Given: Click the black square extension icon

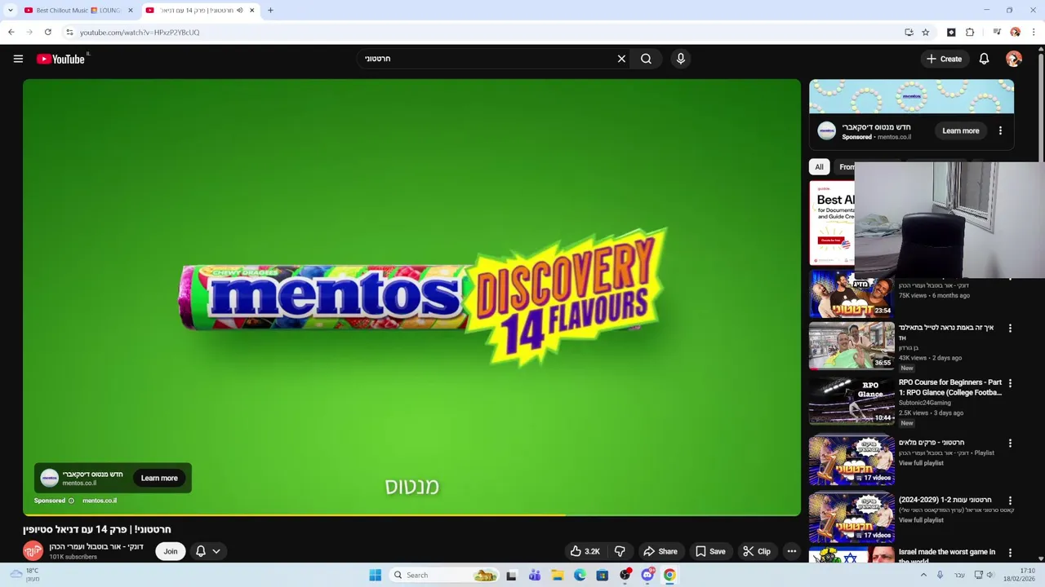Looking at the screenshot, I should coord(951,33).
